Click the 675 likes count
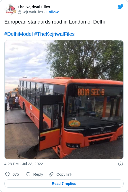This screenshot has width=128, height=192. coord(16,174)
